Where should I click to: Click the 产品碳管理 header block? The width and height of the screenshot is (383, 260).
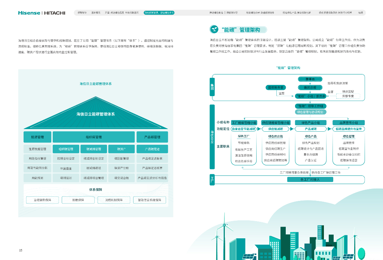(x=152, y=137)
